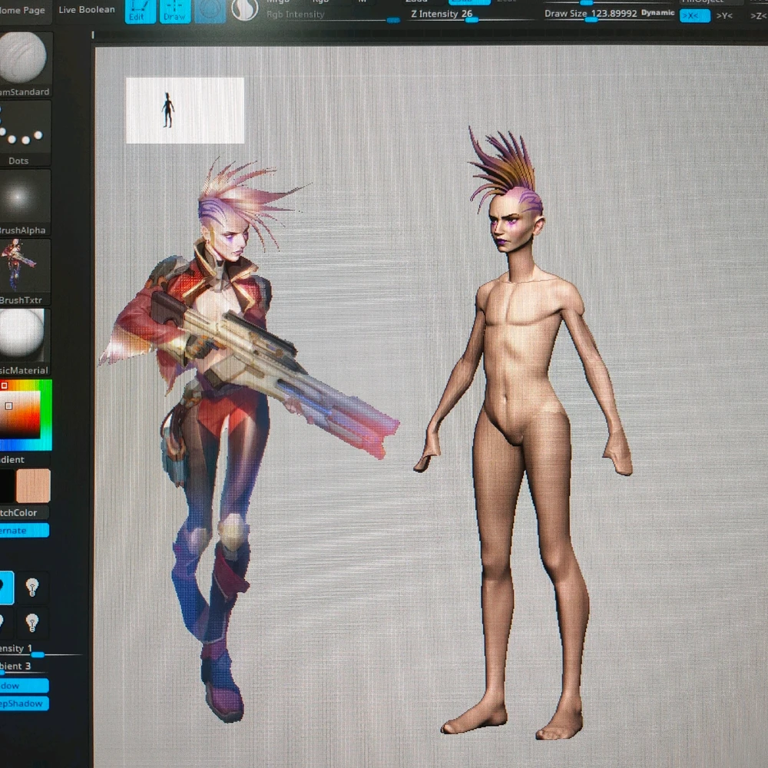This screenshot has height=768, width=768.
Task: Click the silhouette thumbnail view in canvas
Action: pyautogui.click(x=185, y=110)
